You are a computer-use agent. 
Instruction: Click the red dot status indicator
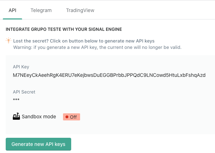click(x=67, y=117)
